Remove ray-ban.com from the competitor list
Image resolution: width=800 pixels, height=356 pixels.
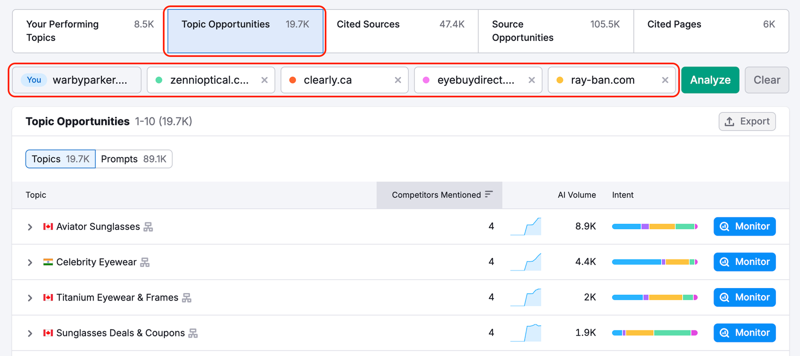click(x=665, y=80)
